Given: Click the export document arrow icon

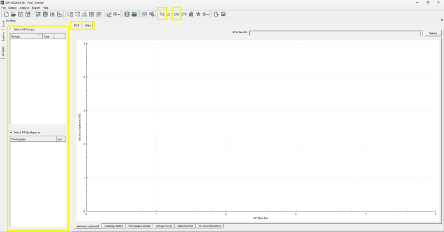Looking at the screenshot, I should [x=216, y=14].
